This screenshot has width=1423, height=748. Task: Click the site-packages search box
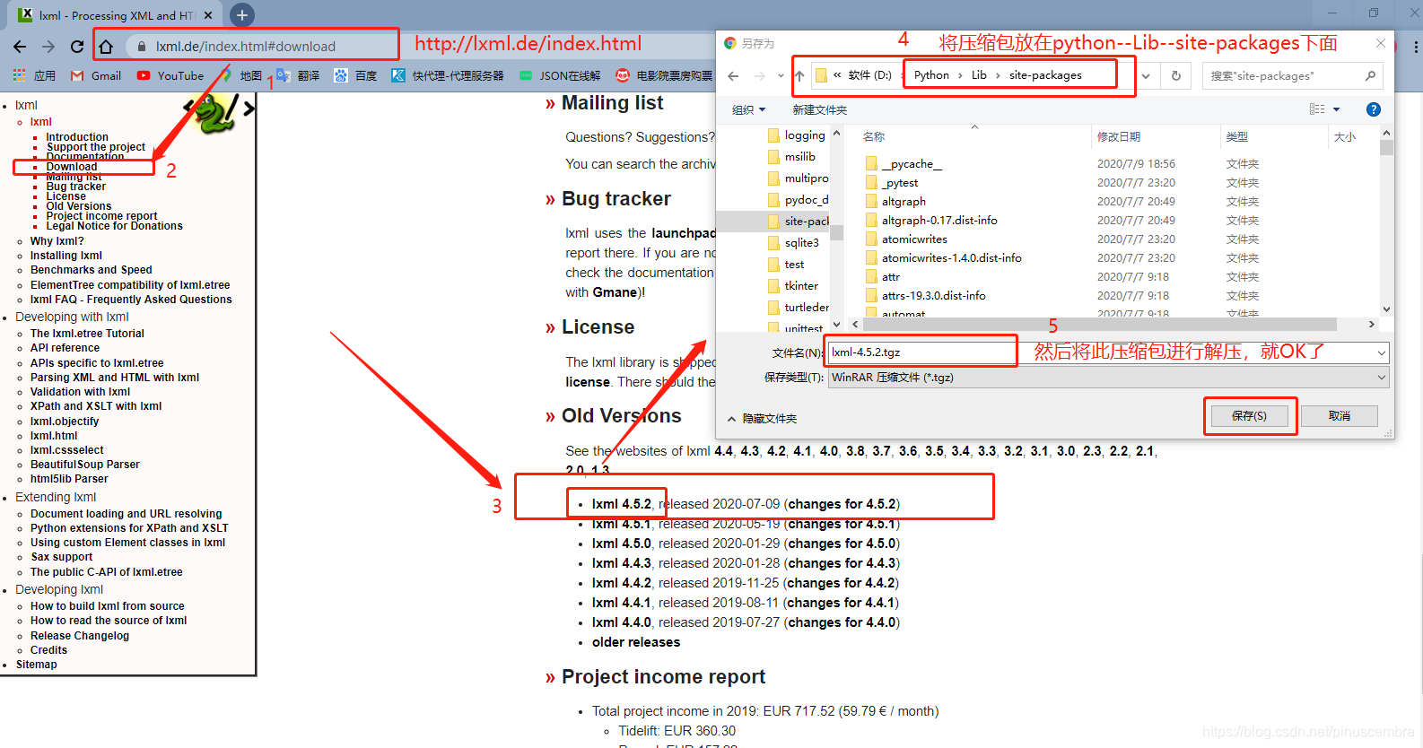[1292, 76]
